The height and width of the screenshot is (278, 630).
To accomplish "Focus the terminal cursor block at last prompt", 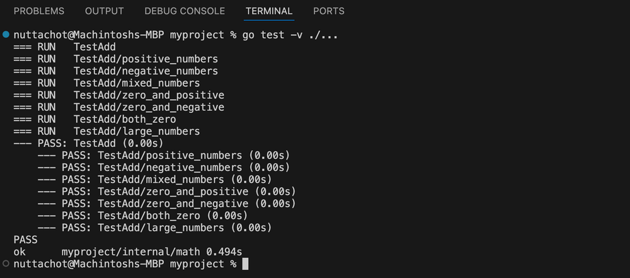I will (245, 264).
